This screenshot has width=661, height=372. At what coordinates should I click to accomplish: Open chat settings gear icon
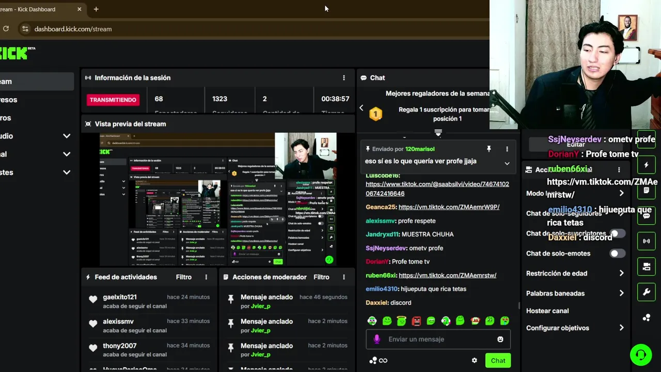[x=474, y=361]
